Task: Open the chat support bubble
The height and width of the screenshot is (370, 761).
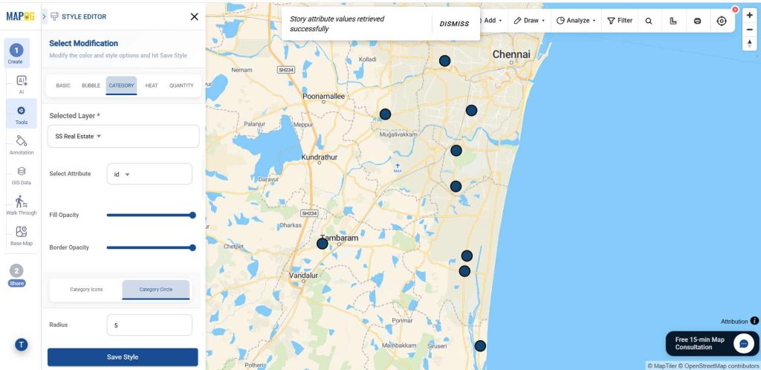Action: tap(743, 343)
